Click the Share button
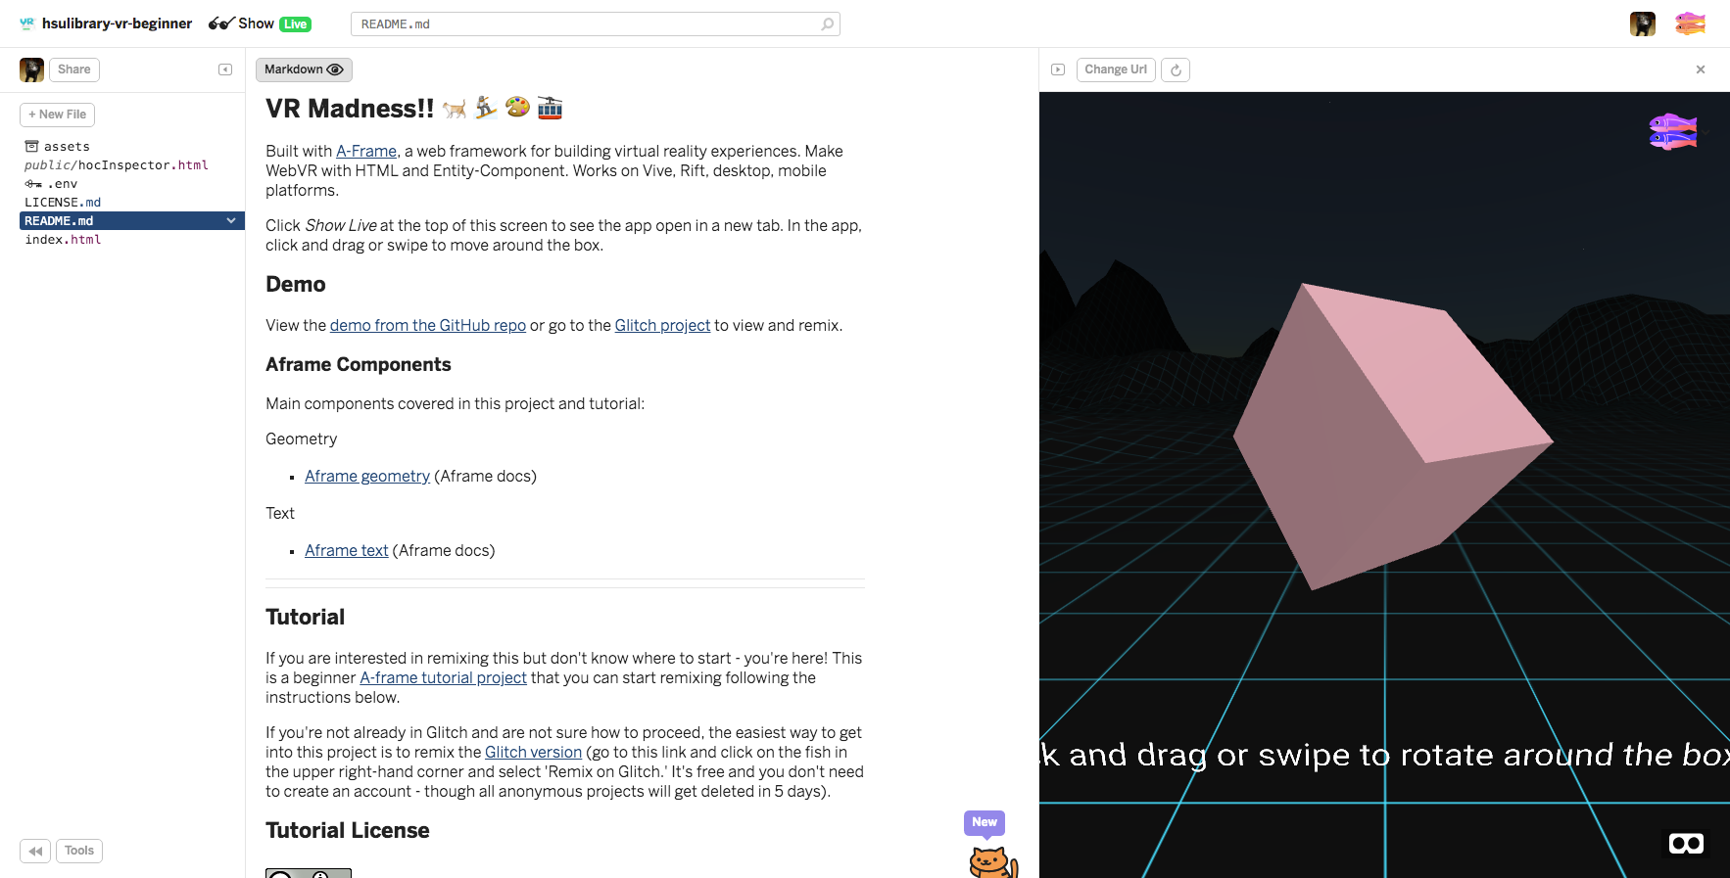 pos(74,69)
